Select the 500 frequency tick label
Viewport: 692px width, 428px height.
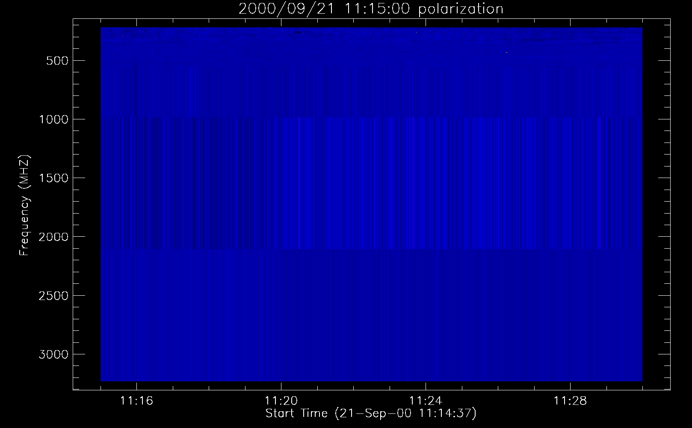[x=57, y=61]
